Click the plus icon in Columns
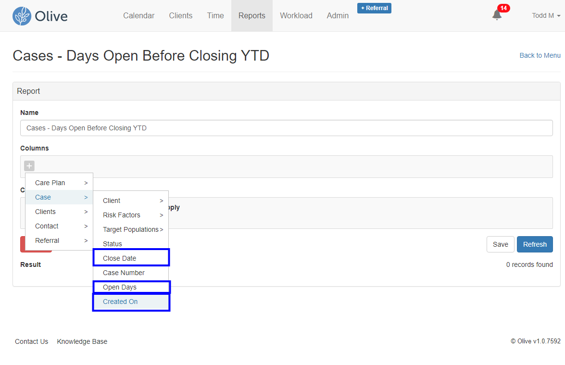The image size is (565, 365). pyautogui.click(x=29, y=166)
